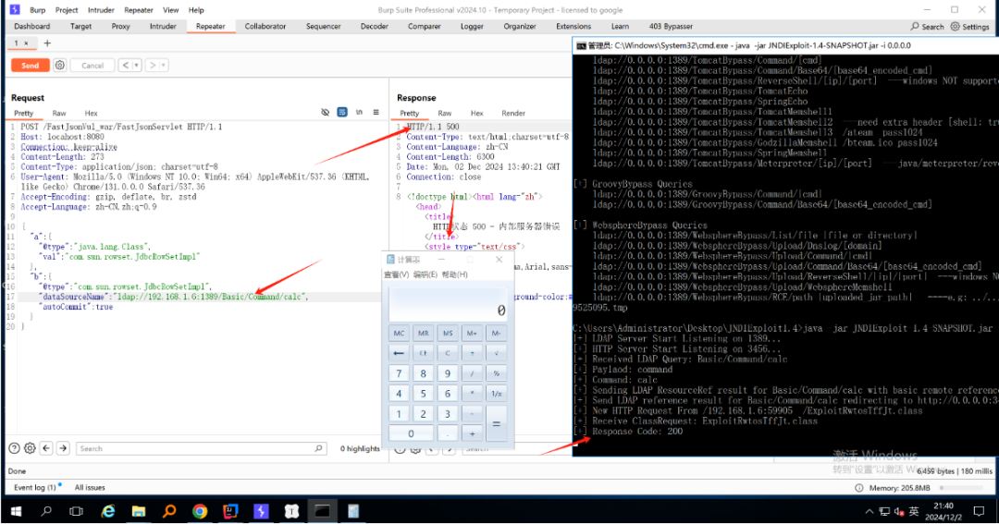Open the Windows Start menu
Viewport: 999px width, 524px height.
click(16, 511)
